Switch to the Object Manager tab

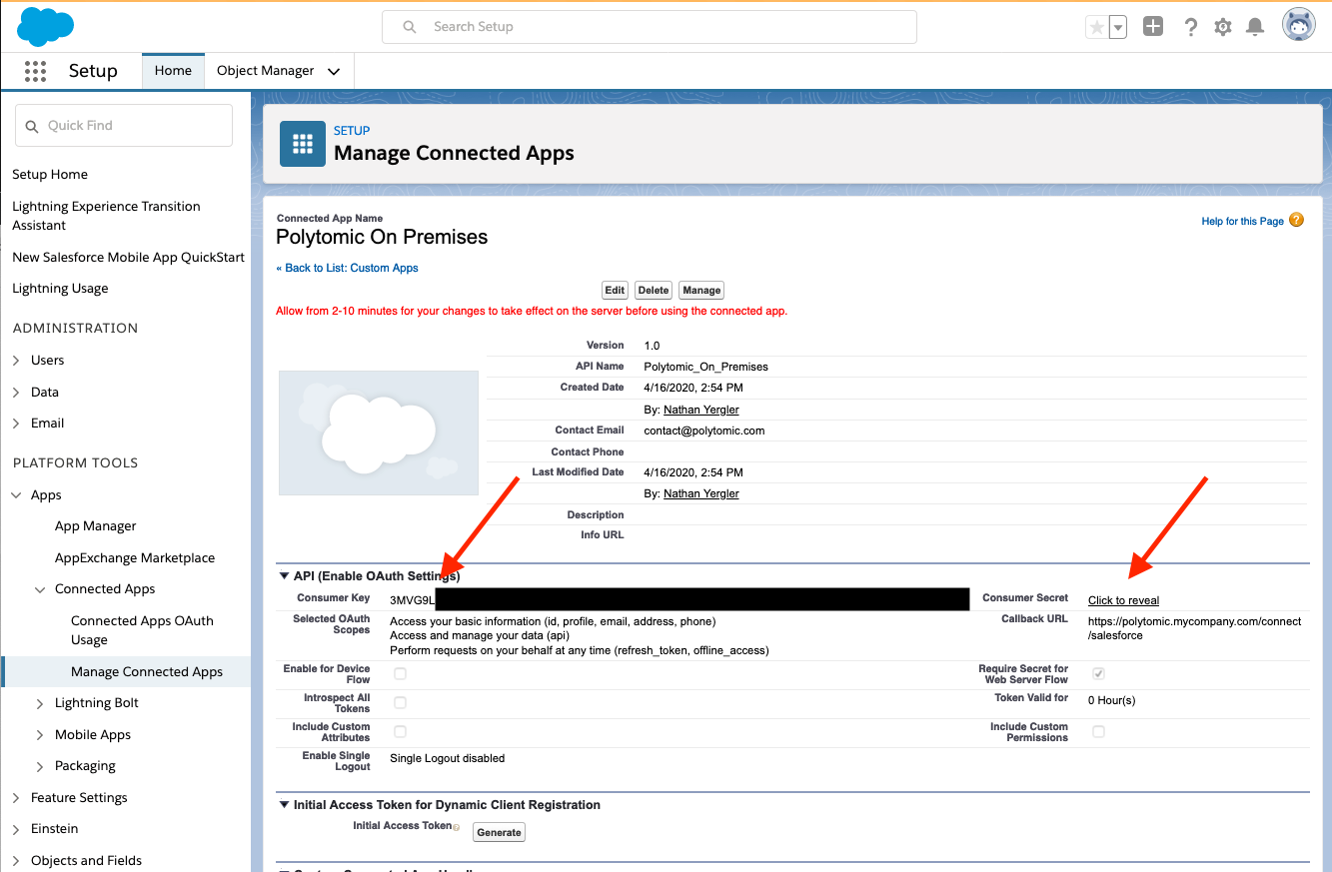tap(266, 71)
